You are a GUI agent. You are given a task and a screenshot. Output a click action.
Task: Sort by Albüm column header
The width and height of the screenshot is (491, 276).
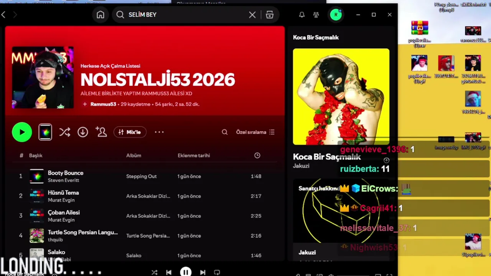coord(134,156)
